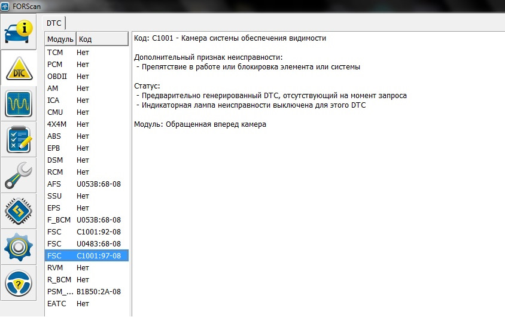The height and width of the screenshot is (317, 505).
Task: Select the 4X4M module row
Action: (87, 124)
